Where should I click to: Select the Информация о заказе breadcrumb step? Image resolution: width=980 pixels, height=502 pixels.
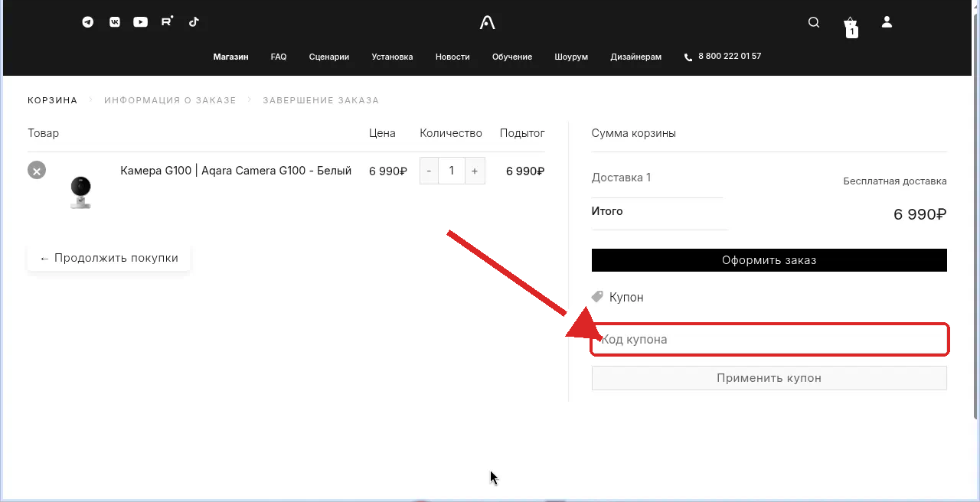pos(170,100)
